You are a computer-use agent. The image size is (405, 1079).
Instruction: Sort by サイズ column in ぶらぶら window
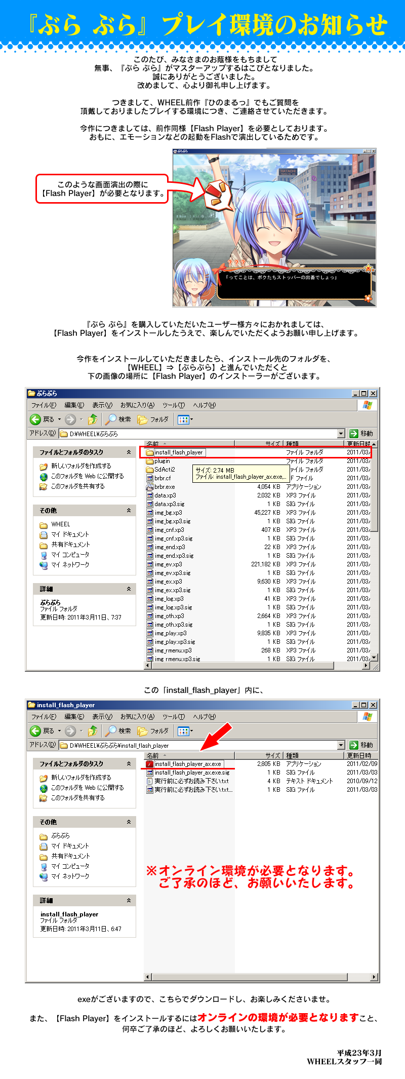(259, 443)
